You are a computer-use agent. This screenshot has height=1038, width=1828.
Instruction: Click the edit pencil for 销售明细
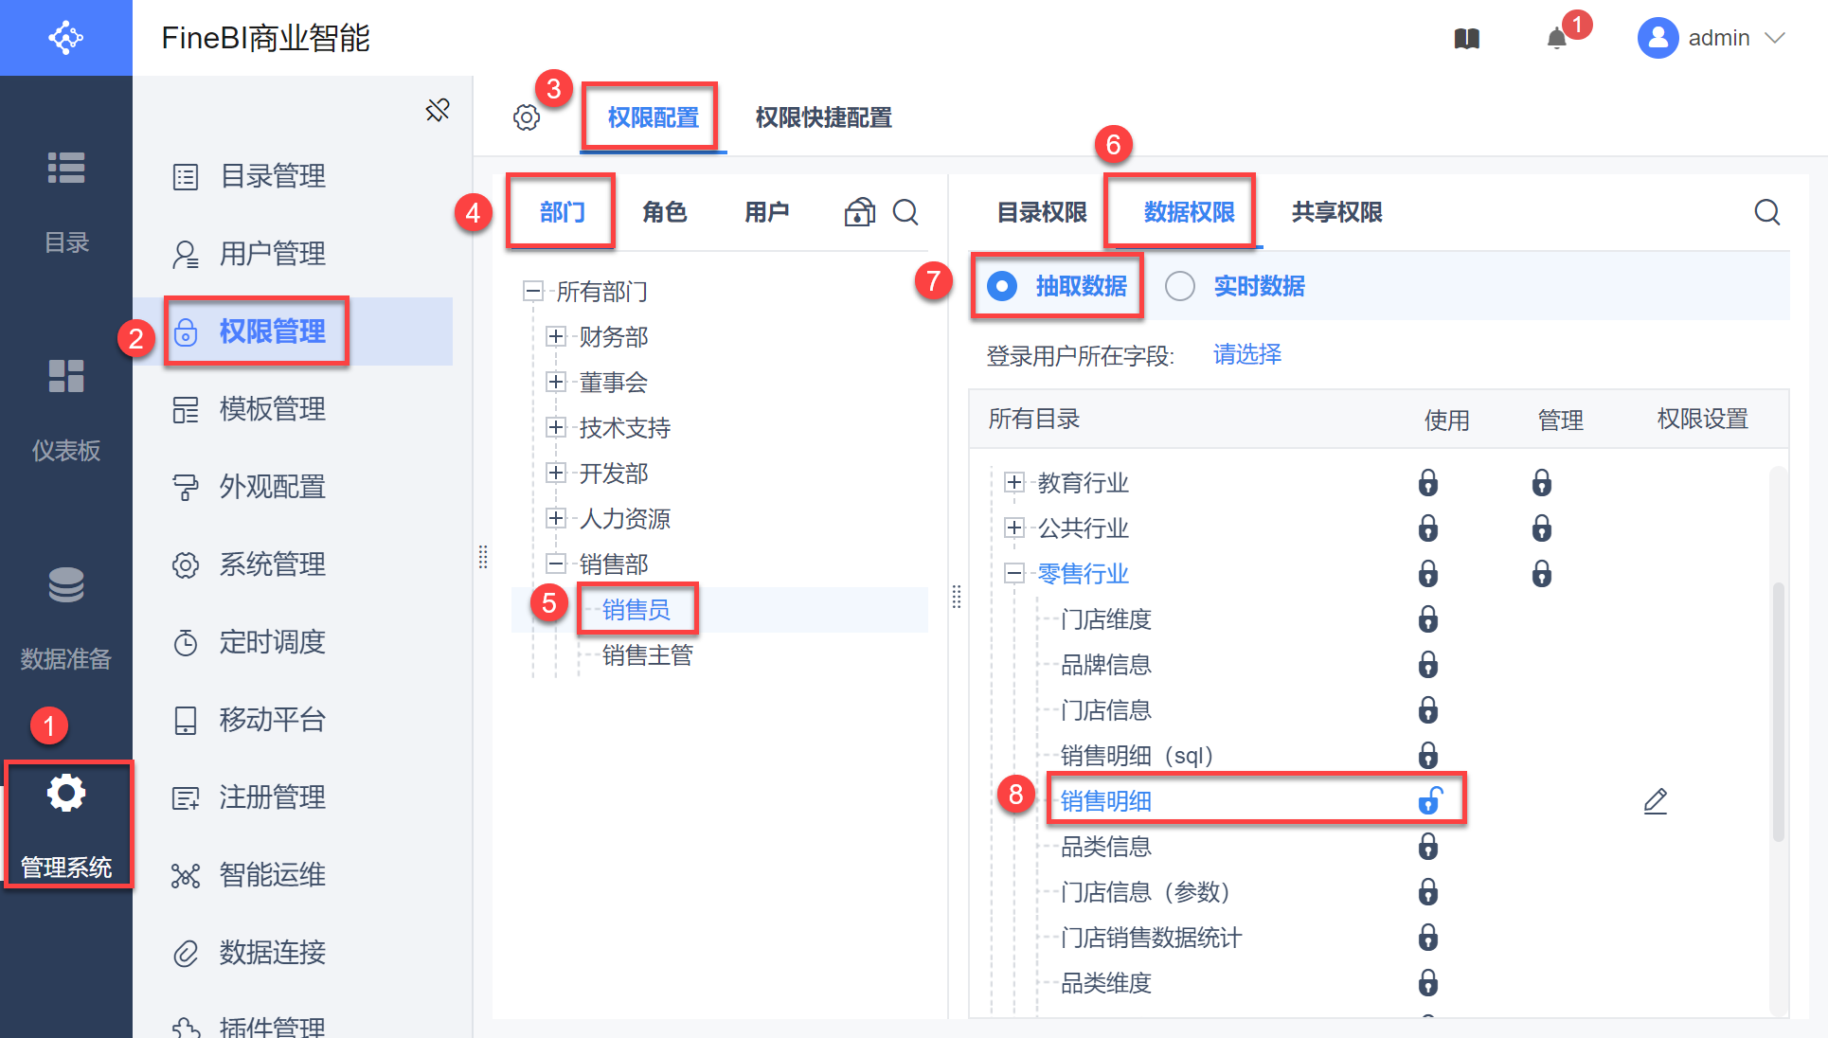1655,801
